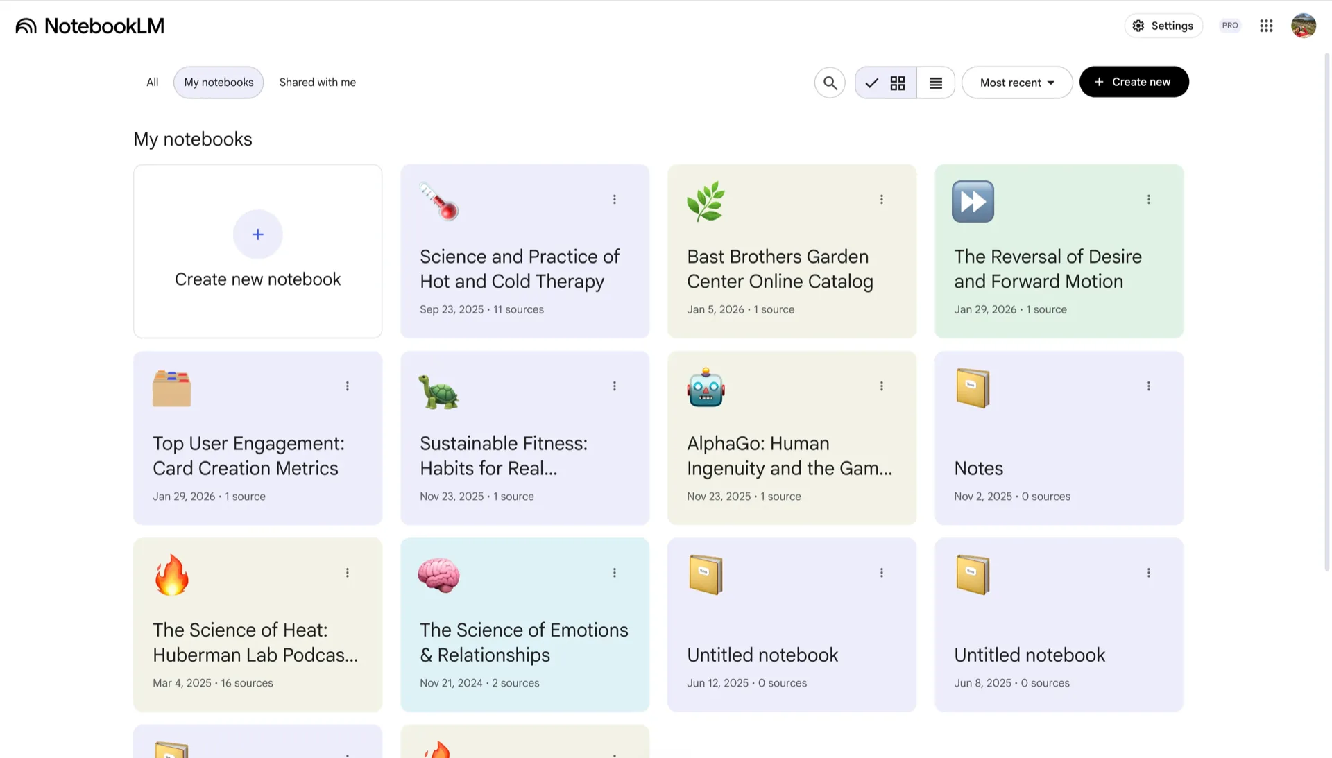Click the Create new button
The height and width of the screenshot is (758, 1332).
(x=1134, y=82)
